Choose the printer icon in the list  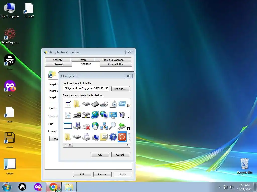[x=104, y=104]
